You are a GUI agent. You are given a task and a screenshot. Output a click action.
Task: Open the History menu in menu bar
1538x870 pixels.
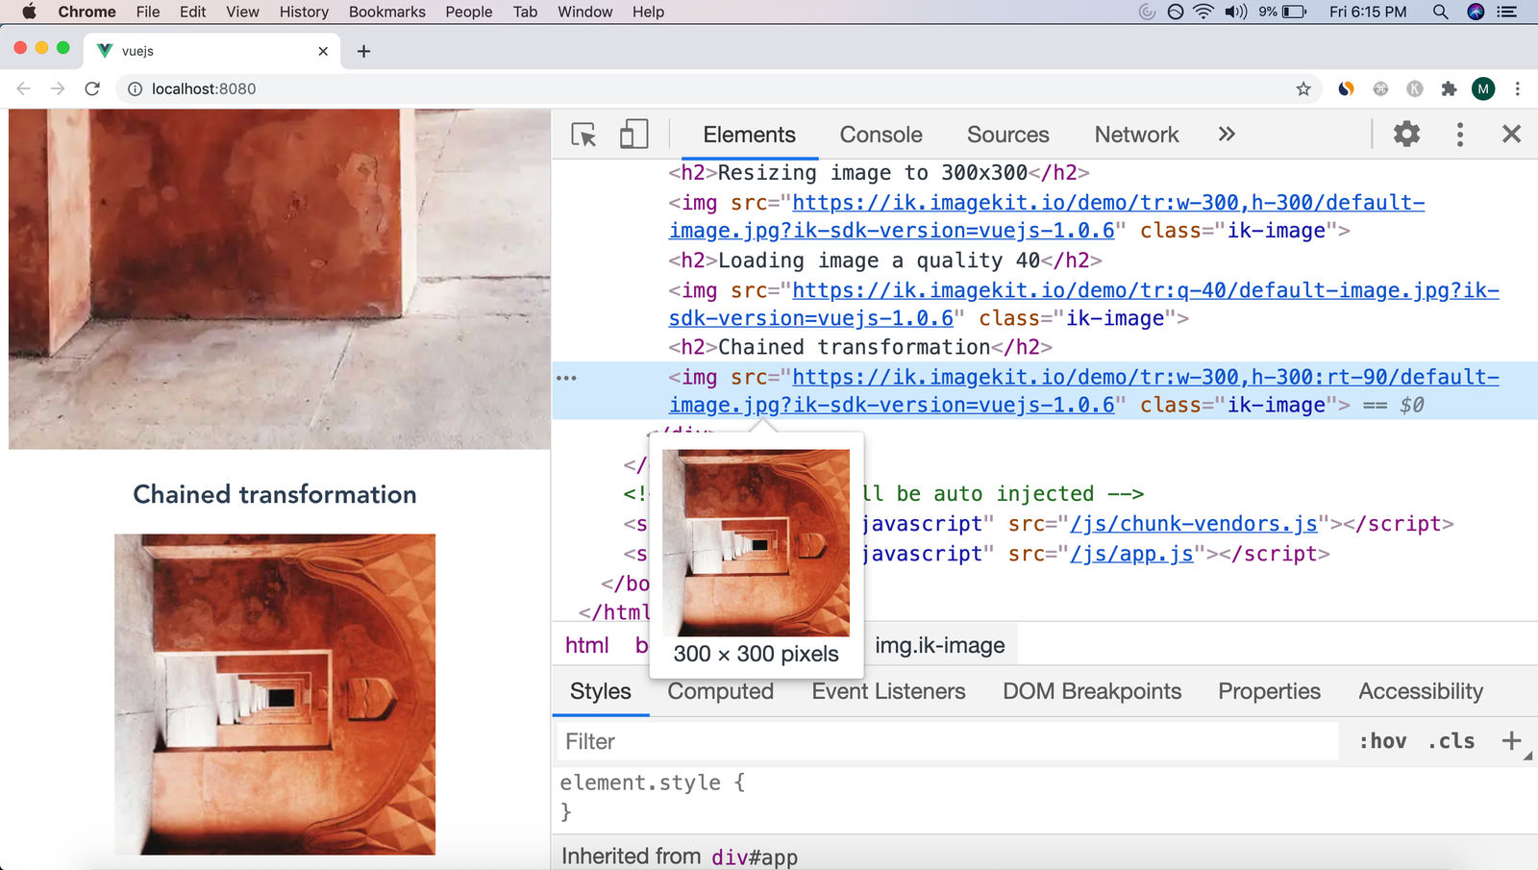click(304, 12)
